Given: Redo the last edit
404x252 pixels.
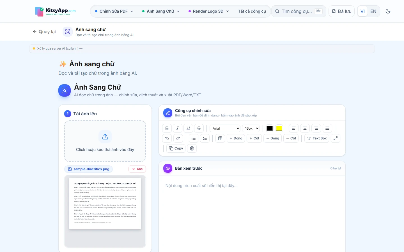Looking at the screenshot, I should tap(178, 138).
